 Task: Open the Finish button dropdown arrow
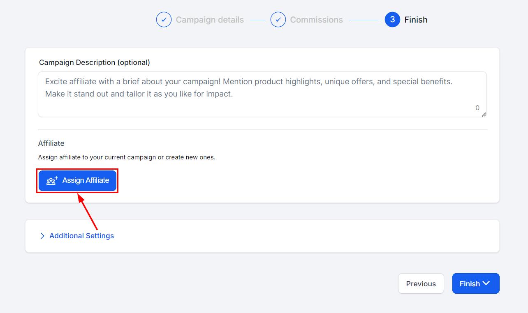click(x=486, y=283)
